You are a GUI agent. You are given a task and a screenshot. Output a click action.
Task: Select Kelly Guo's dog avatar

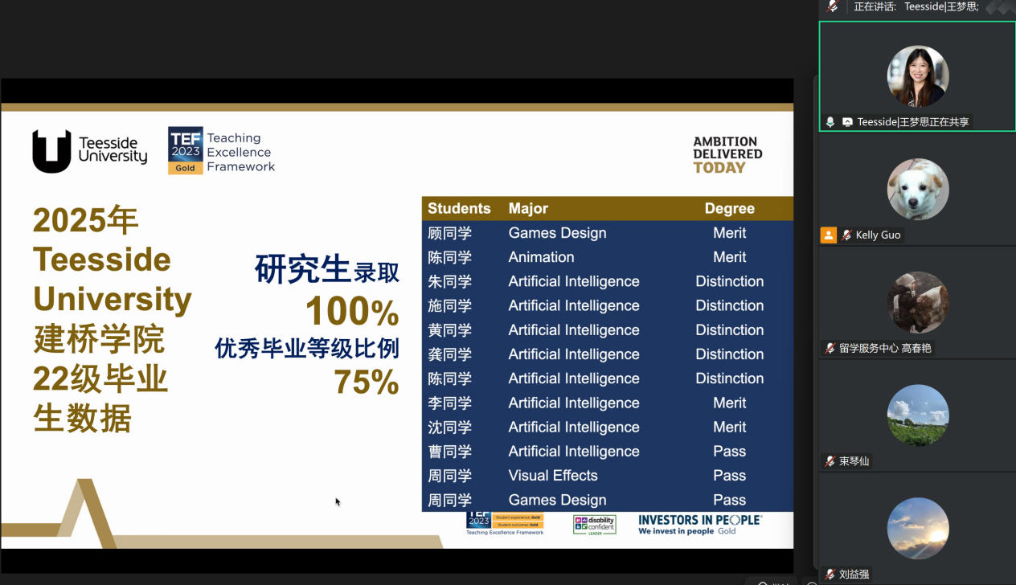point(917,189)
